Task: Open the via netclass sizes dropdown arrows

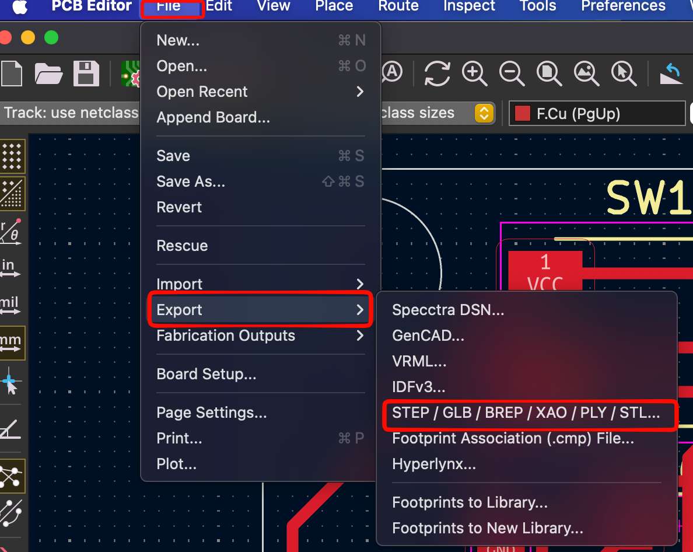Action: (x=484, y=113)
